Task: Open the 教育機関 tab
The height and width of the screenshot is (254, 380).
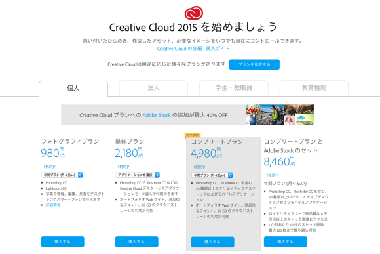Action: click(x=314, y=88)
